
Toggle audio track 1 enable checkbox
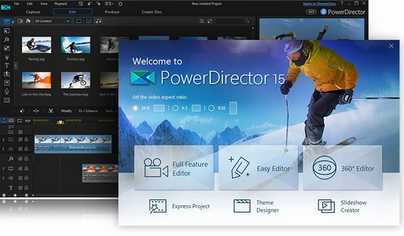(x=20, y=149)
